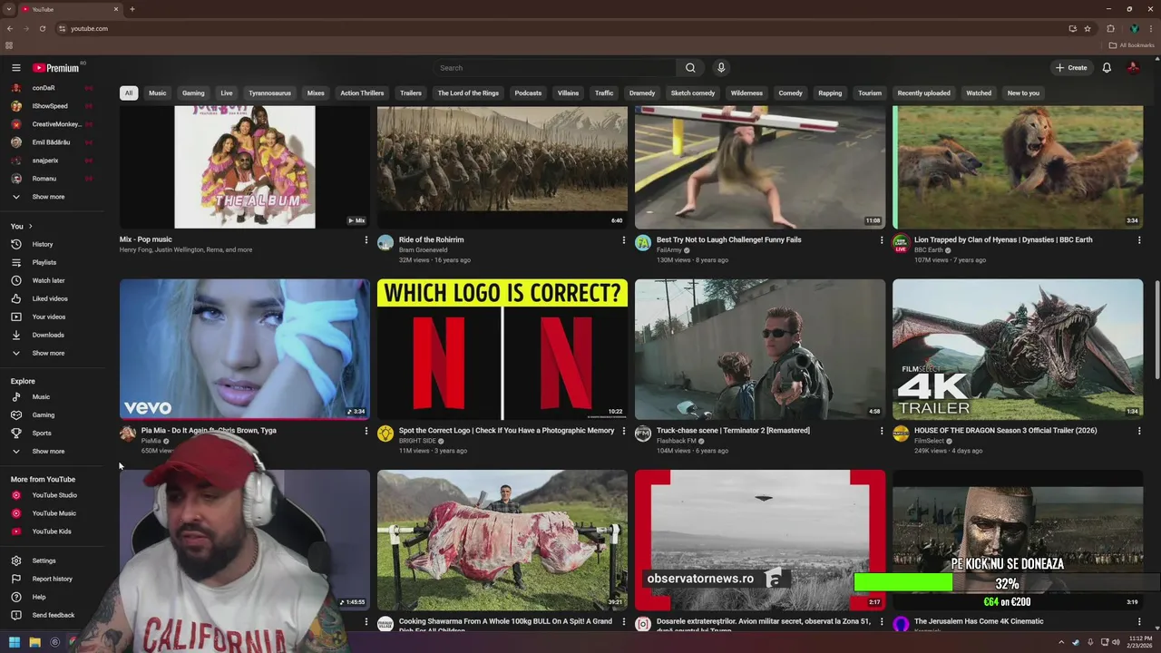Open Report history
1161x653 pixels.
pos(52,579)
